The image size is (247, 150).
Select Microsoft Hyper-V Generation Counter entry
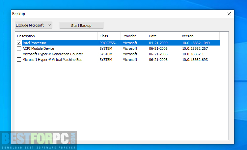[x=53, y=54]
